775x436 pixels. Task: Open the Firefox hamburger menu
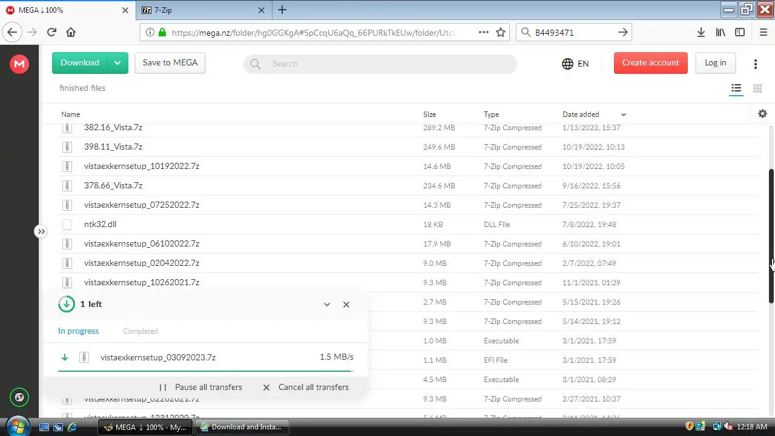[763, 33]
